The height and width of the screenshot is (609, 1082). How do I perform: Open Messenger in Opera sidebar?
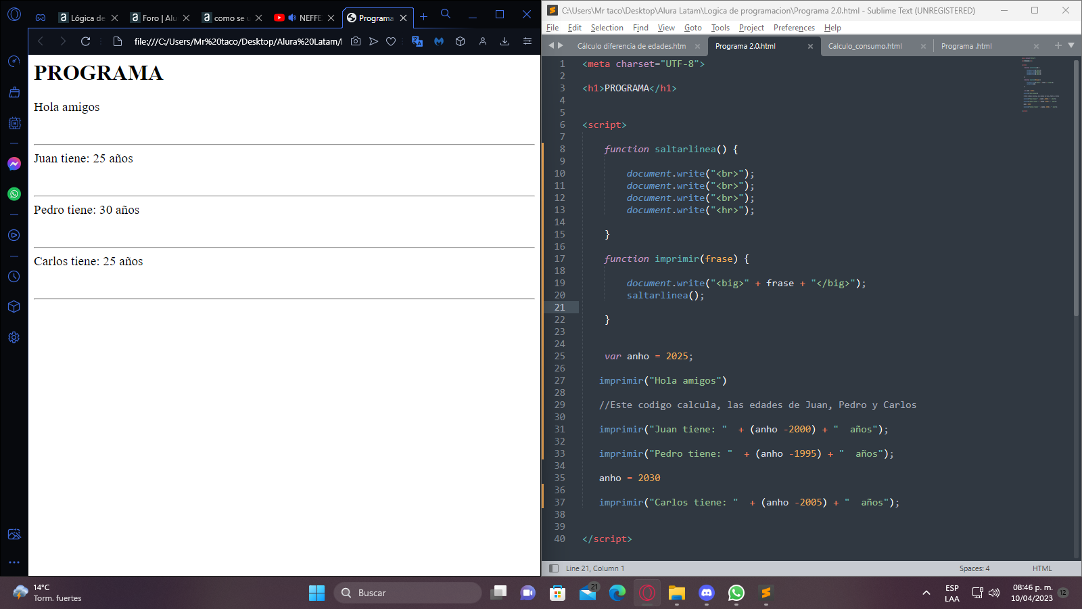click(14, 164)
